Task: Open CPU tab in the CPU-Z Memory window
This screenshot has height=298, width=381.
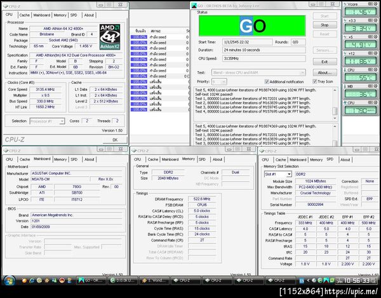Action: pyautogui.click(x=137, y=159)
